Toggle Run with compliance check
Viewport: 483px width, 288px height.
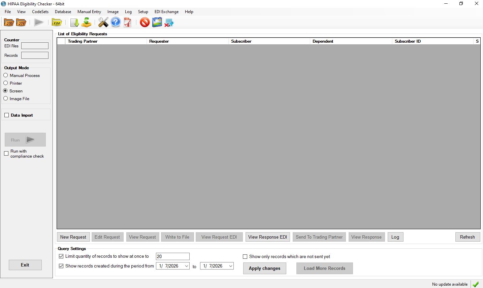click(x=6, y=154)
